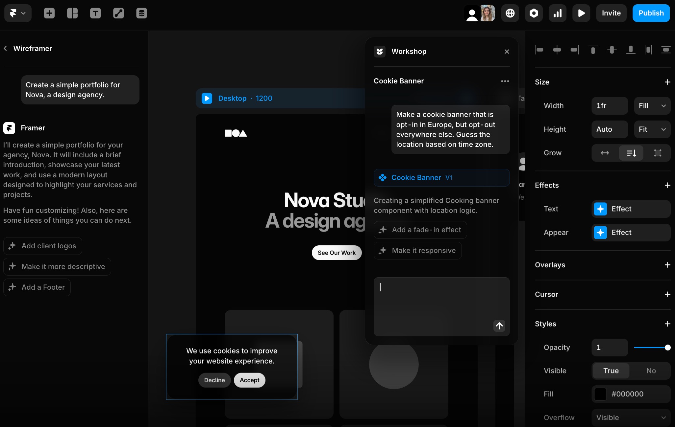Image resolution: width=675 pixels, height=427 pixels.
Task: Close the Workshop panel
Action: coord(507,52)
